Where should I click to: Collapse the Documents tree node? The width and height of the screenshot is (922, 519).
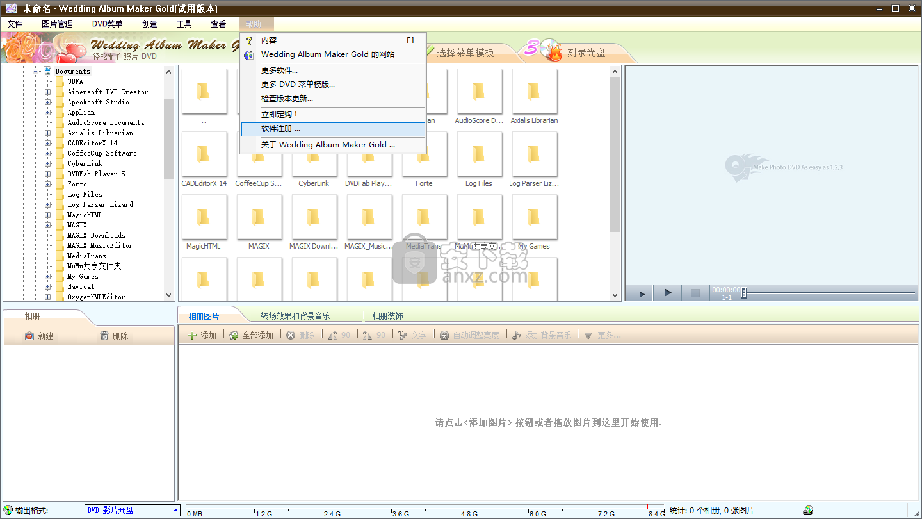coord(36,71)
